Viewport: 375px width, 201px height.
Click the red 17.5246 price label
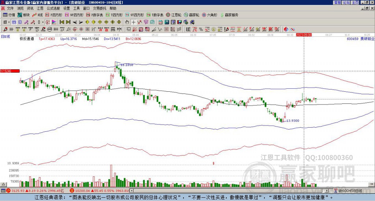(x=10, y=71)
